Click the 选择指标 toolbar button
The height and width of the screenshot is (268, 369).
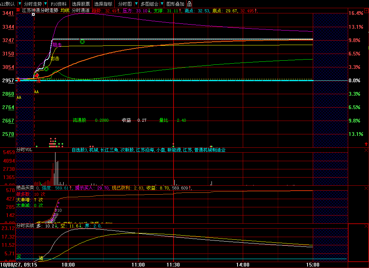(103, 4)
